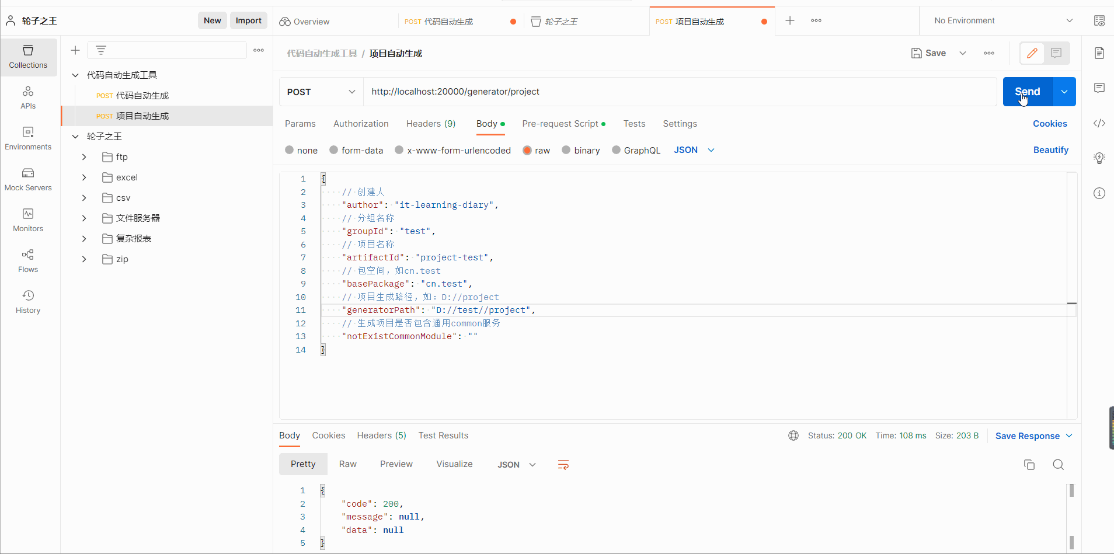1114x554 pixels.
Task: Collapse the 代码自动生成工具 collection
Action: point(75,75)
